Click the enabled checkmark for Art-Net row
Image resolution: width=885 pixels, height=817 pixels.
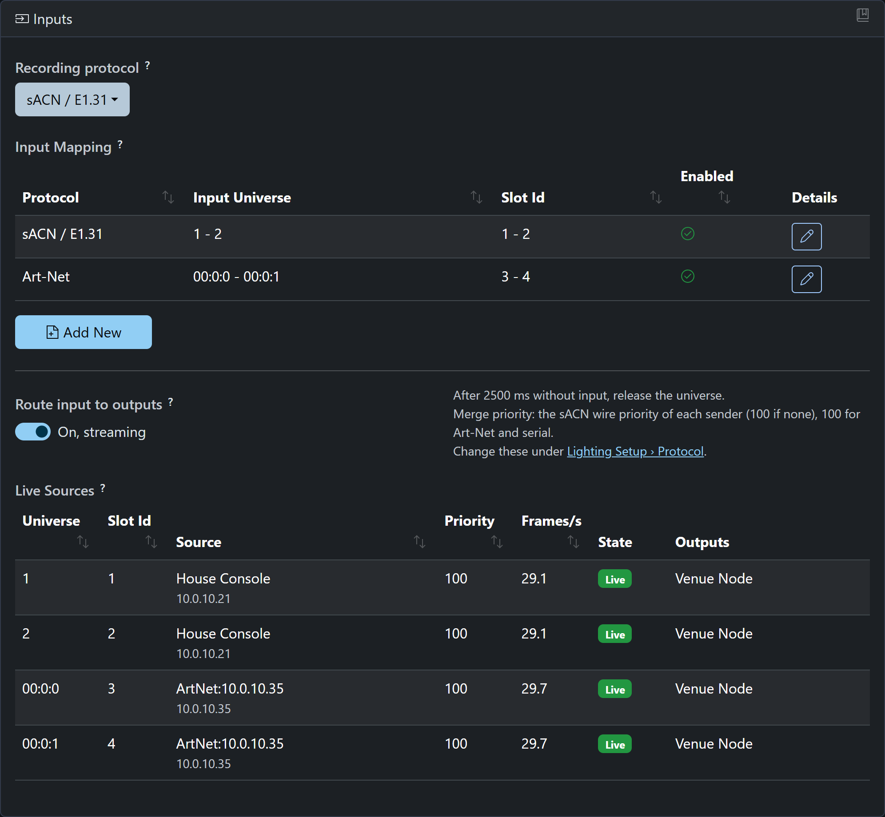[x=688, y=276]
